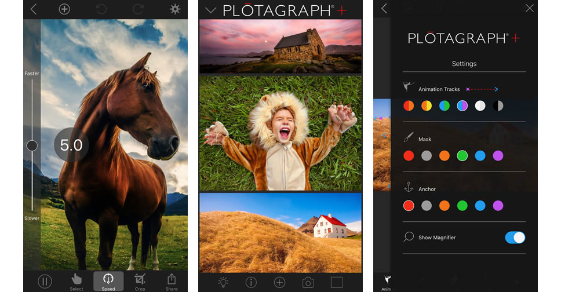This screenshot has height=292, width=561.
Task: Tap the back arrow beside the Settings panel
Action: click(384, 8)
